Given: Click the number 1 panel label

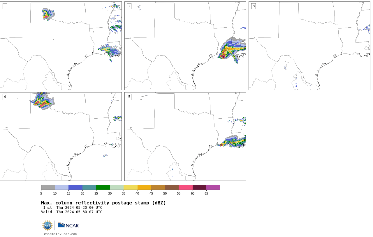Looking at the screenshot, I should click(x=5, y=6).
